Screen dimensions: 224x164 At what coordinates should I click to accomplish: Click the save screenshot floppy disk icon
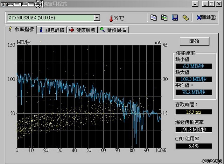[175, 17]
